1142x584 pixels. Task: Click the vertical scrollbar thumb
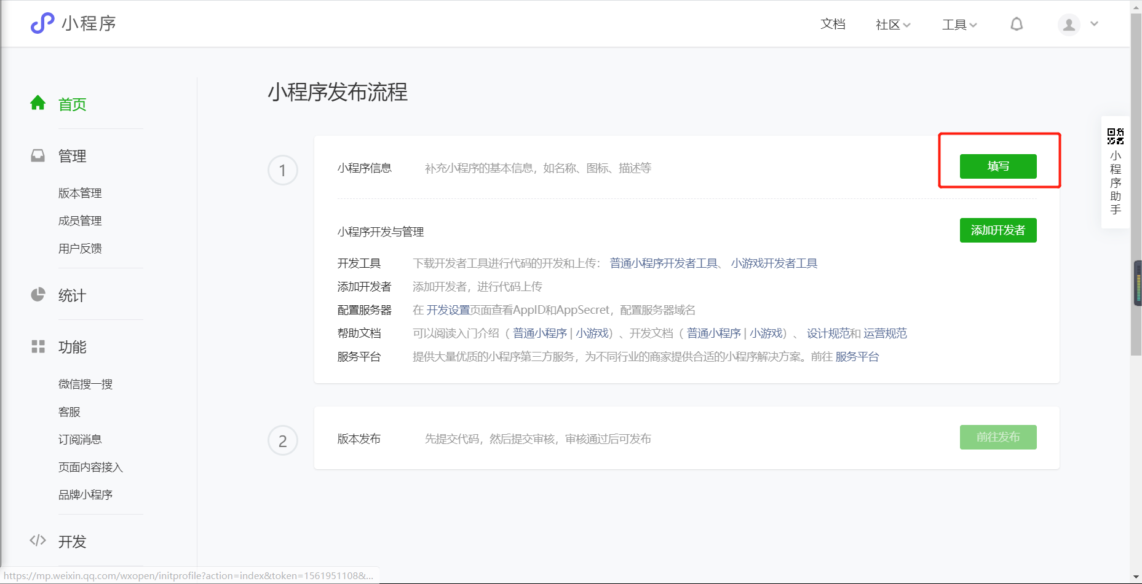(1136, 184)
